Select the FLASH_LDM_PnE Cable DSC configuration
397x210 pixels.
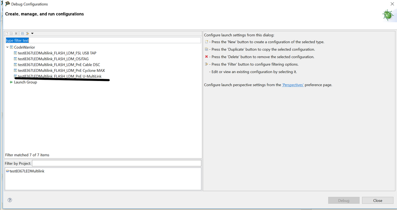coord(59,65)
